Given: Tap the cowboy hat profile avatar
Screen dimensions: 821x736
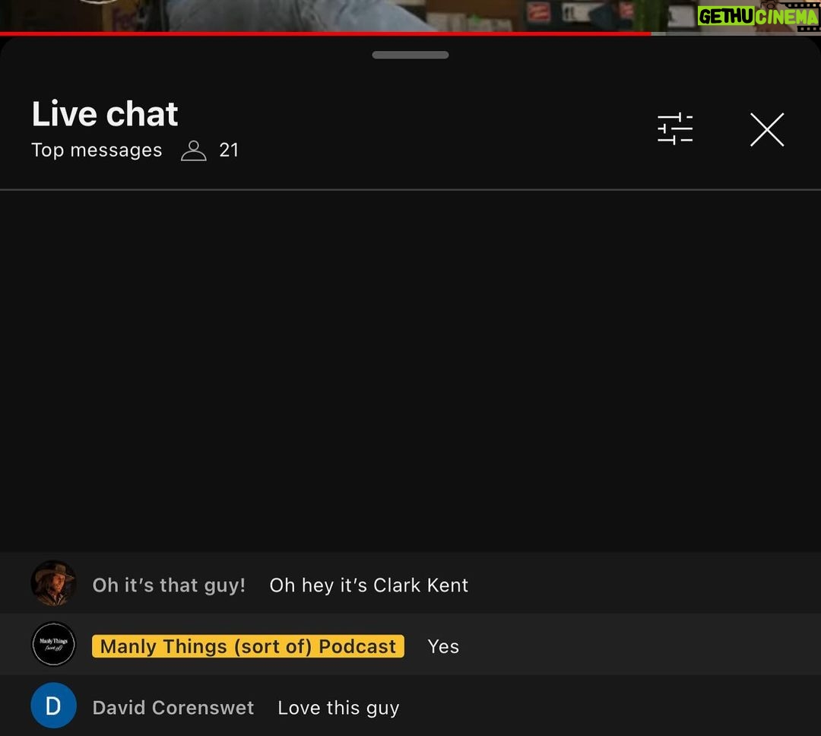Looking at the screenshot, I should (53, 583).
